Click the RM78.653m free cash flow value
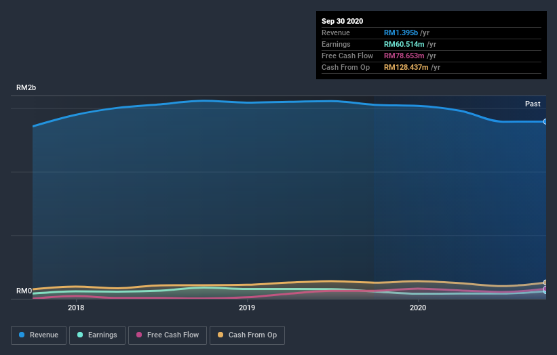The width and height of the screenshot is (557, 355). 404,56
